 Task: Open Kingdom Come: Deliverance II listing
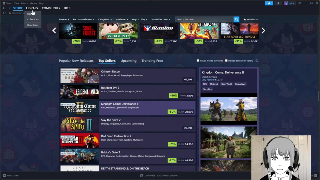127,108
